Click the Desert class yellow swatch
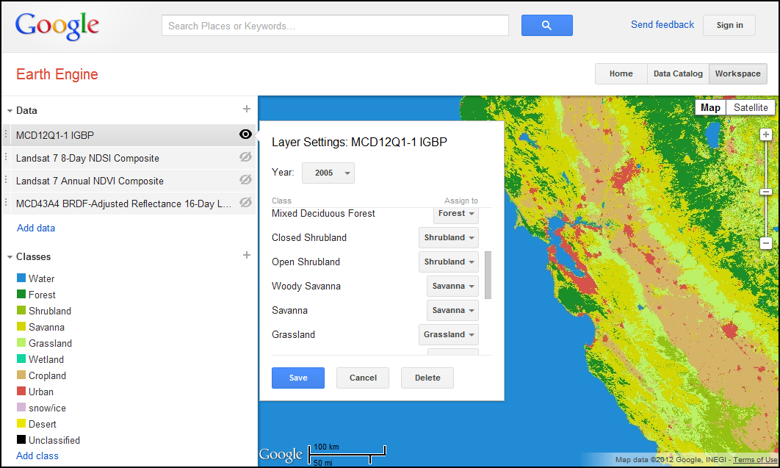 (x=21, y=423)
